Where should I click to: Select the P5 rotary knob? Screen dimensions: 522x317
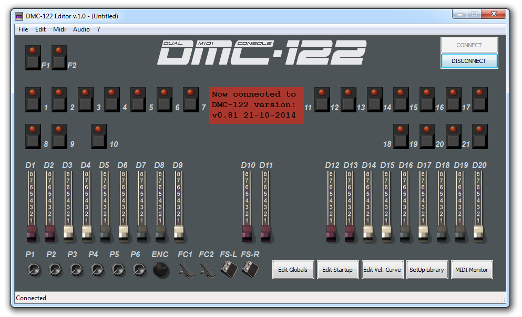[118, 269]
